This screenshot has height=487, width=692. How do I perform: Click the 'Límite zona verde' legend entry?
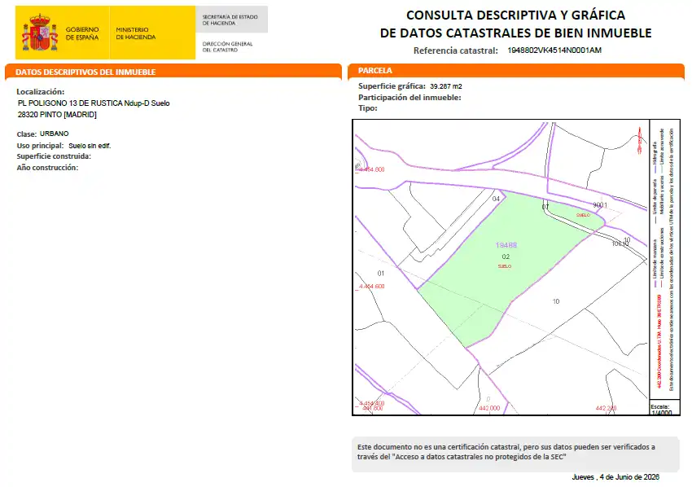pos(662,151)
